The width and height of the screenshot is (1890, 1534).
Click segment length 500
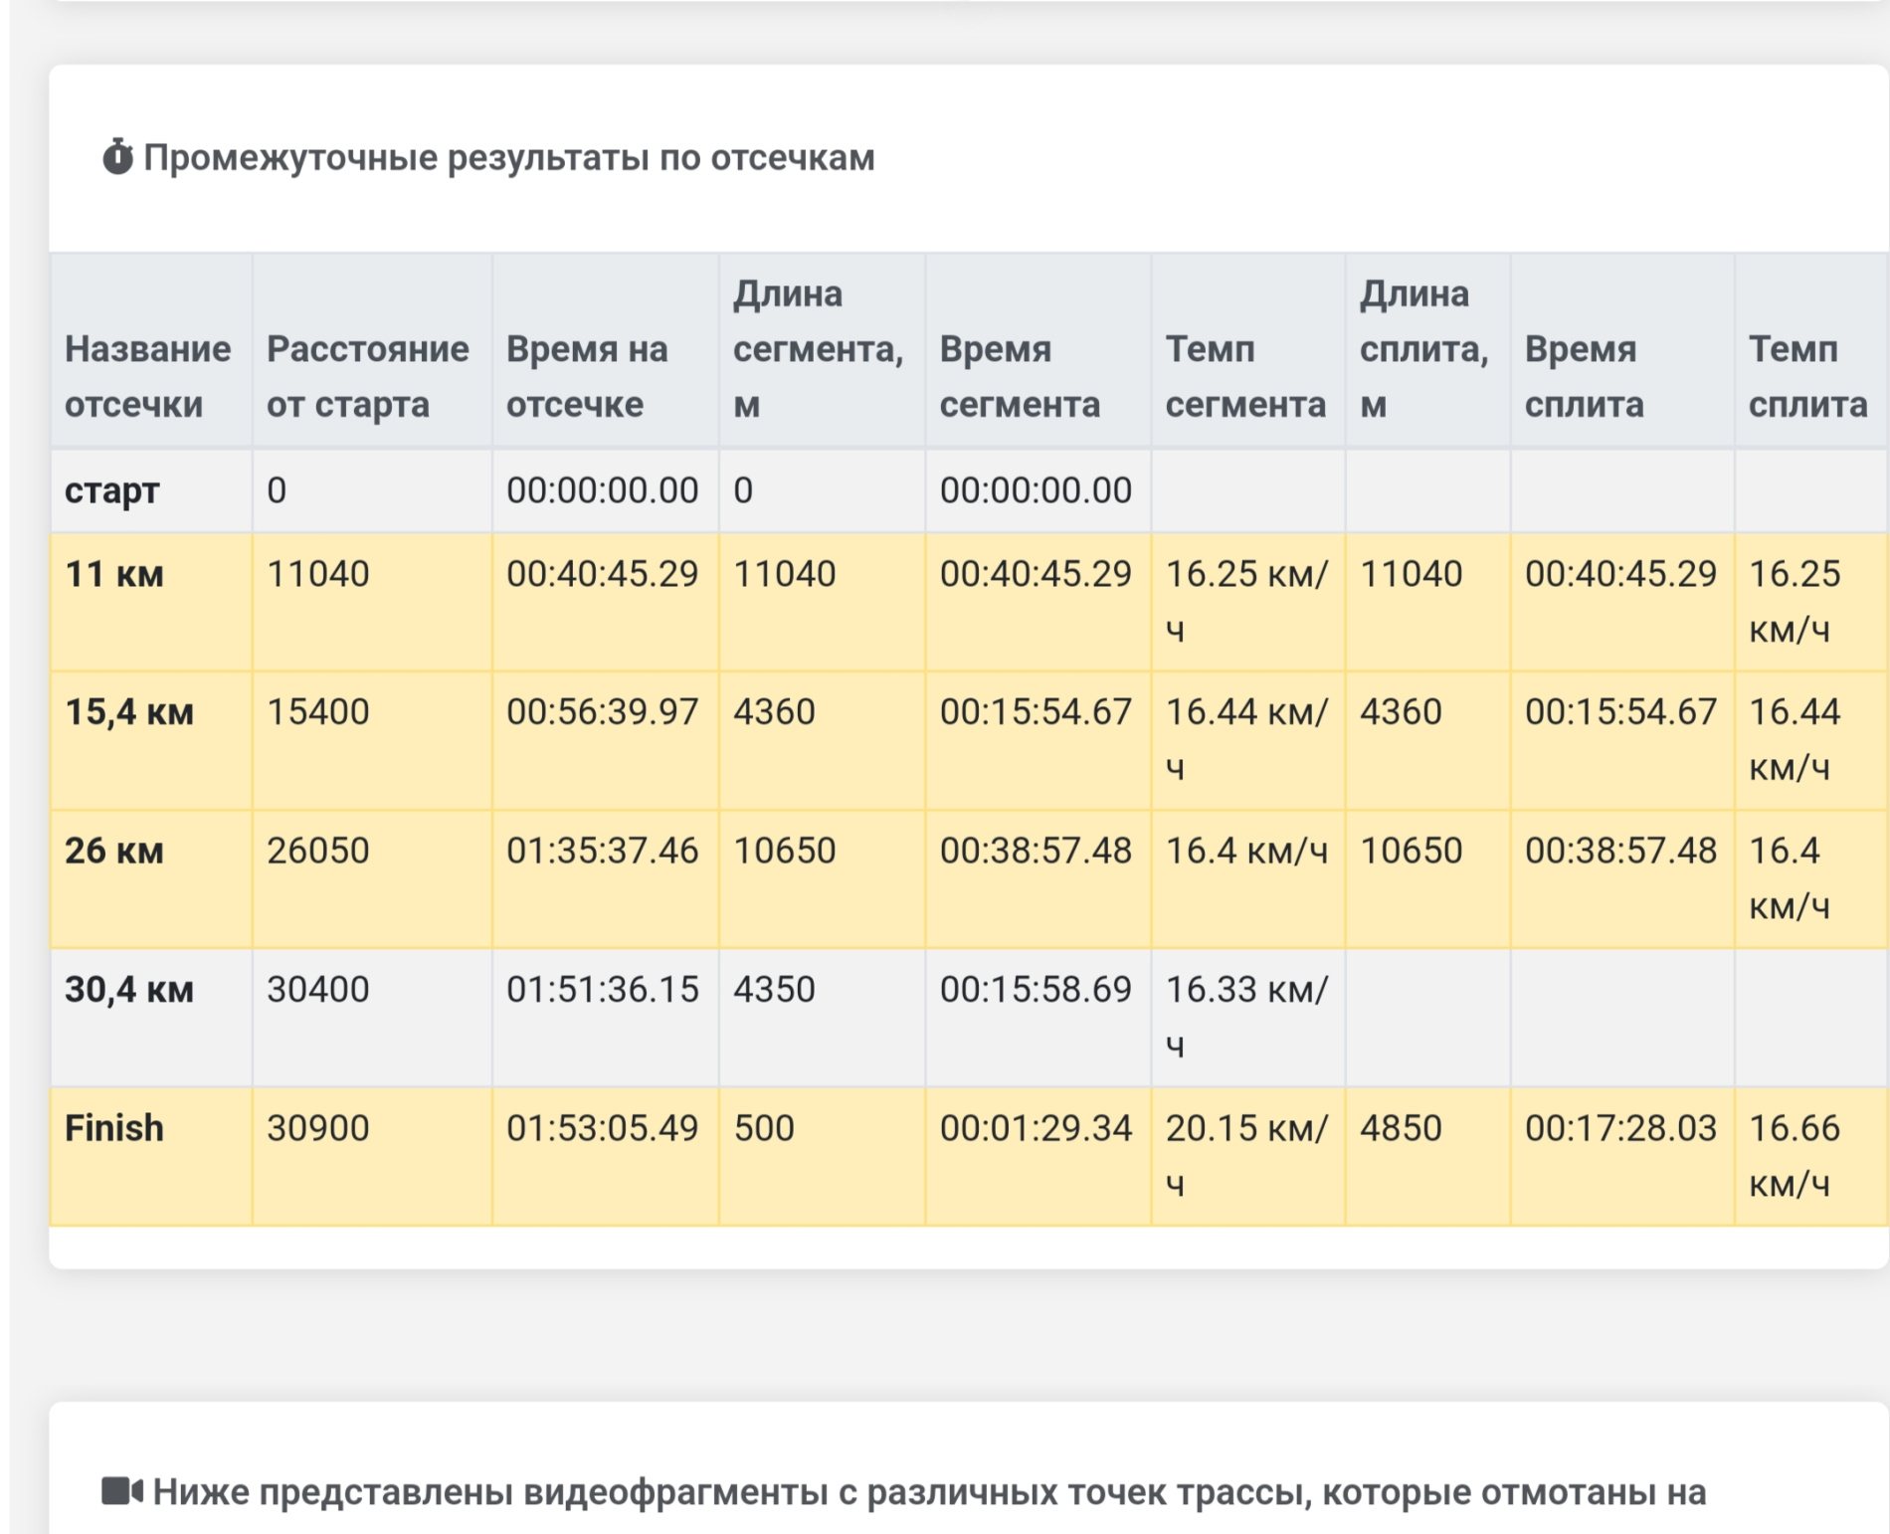pyautogui.click(x=764, y=1128)
